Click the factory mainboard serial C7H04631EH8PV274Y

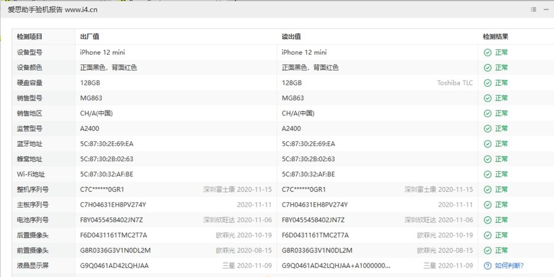click(x=113, y=205)
